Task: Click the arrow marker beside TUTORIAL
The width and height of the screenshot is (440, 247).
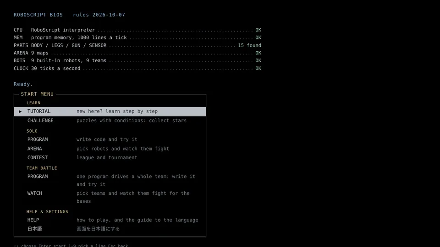Action: (20, 112)
